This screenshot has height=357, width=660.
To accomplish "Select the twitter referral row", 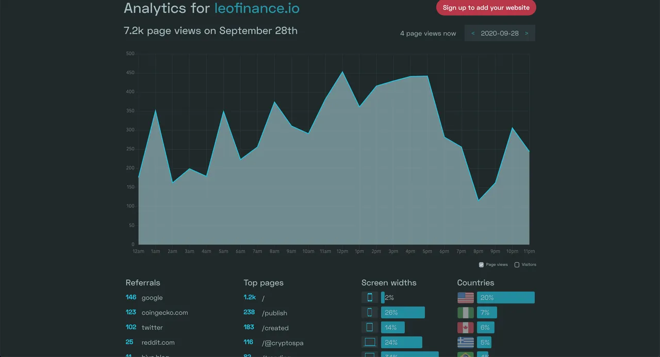I will pos(152,328).
